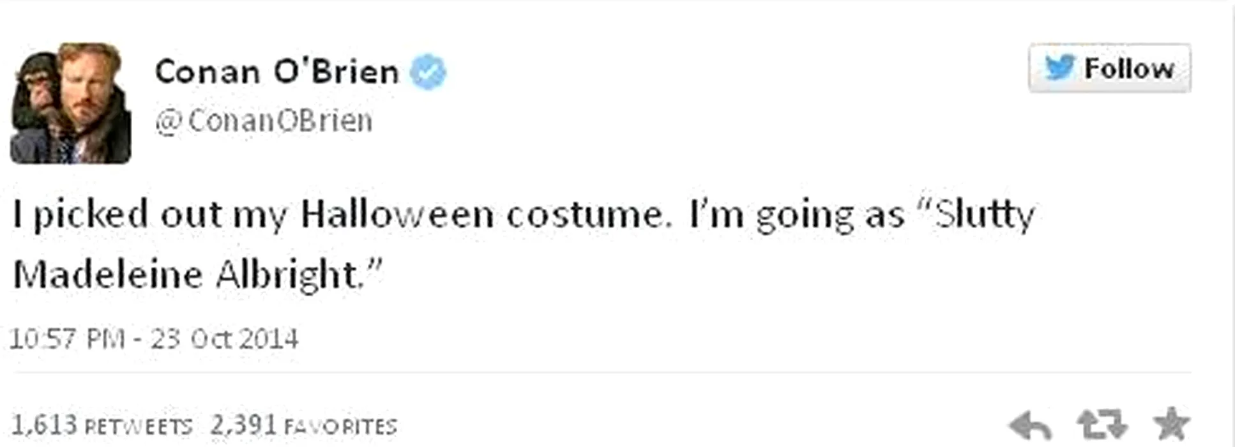This screenshot has width=1235, height=447.
Task: Click the @ConanOBrien handle
Action: 264,121
